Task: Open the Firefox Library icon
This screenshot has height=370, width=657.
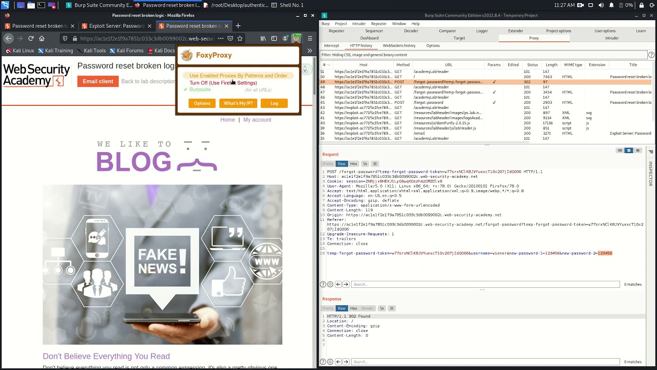Action: tap(263, 39)
